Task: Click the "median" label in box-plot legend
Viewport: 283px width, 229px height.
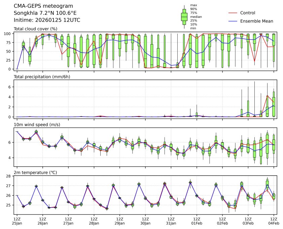Action: click(196, 17)
